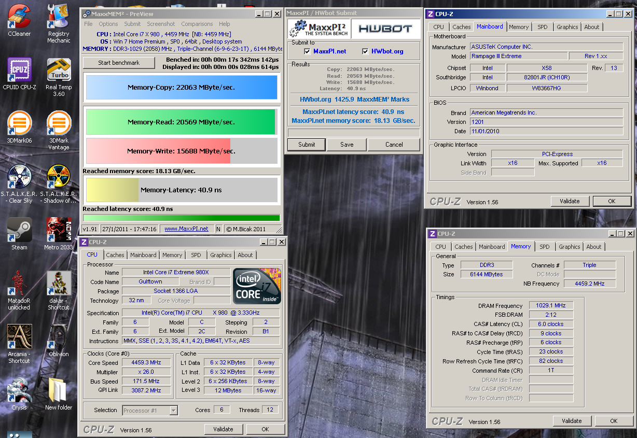Switch to Graphics tab in Memory window
Image resolution: width=637 pixels, height=438 pixels.
pyautogui.click(x=569, y=247)
